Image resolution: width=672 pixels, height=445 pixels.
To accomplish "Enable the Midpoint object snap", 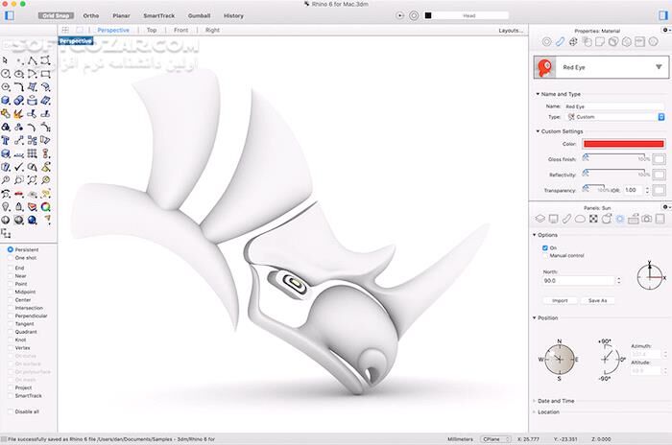I will click(11, 292).
